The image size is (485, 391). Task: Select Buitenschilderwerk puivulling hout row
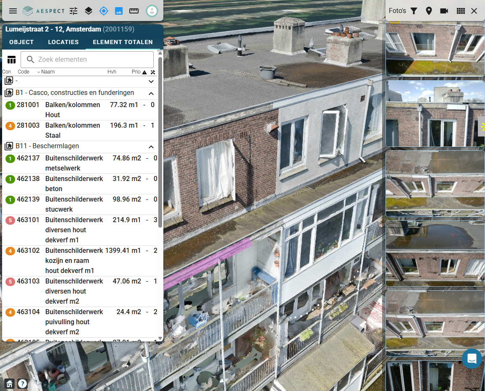[80, 322]
